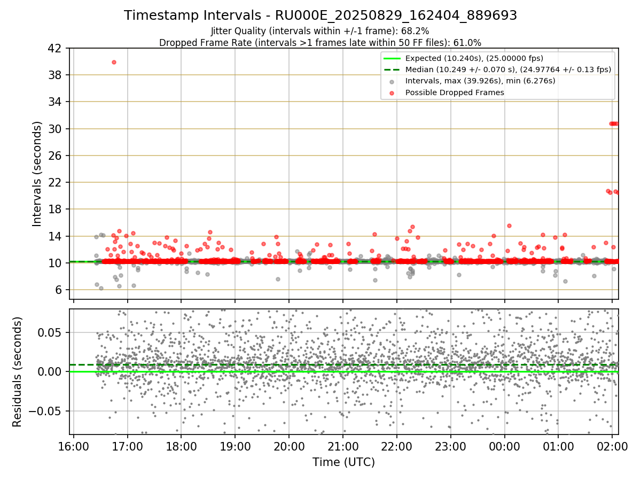Click the red dot marker in the legend
641x481 pixels.
392,93
